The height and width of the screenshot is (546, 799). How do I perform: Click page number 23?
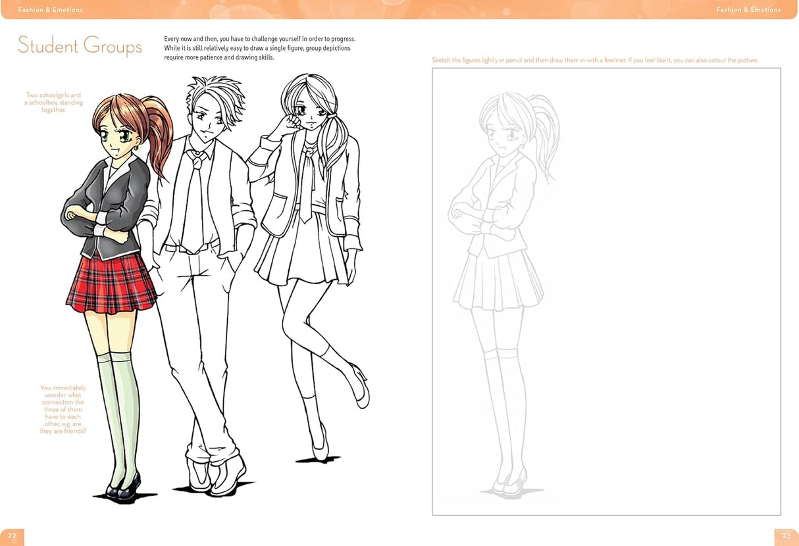786,536
